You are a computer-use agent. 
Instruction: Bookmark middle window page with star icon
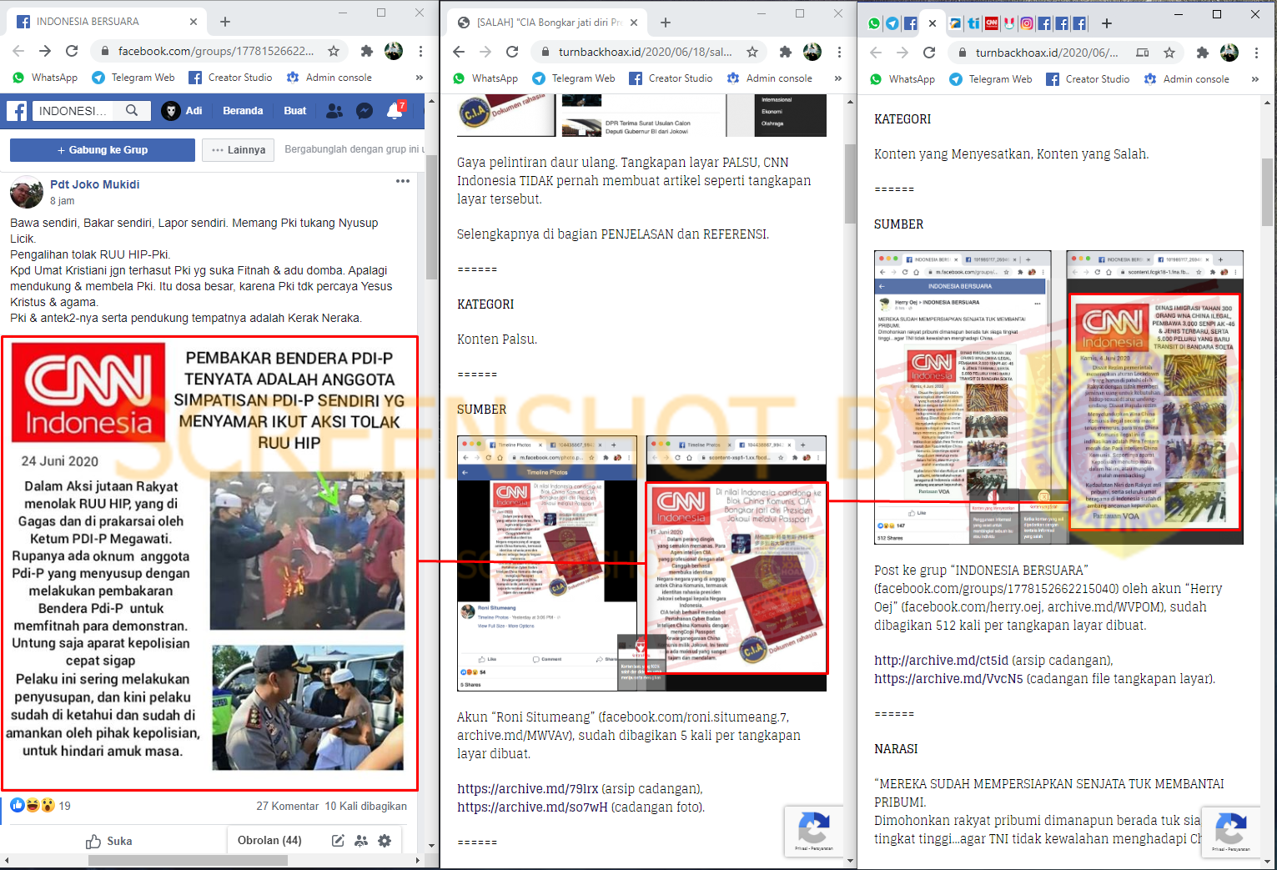(752, 52)
